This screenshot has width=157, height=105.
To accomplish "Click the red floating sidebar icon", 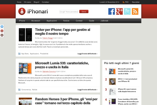I will pos(2,31).
